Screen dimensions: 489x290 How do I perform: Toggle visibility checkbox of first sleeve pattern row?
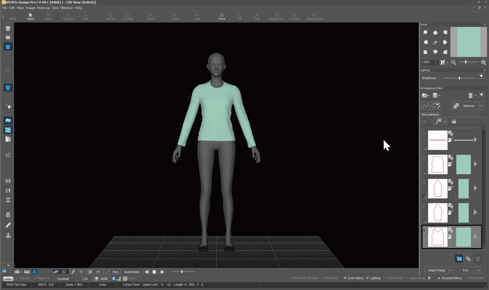coord(424,182)
